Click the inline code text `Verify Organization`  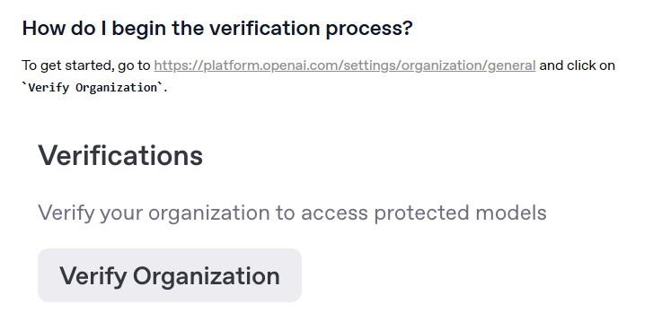pos(94,88)
